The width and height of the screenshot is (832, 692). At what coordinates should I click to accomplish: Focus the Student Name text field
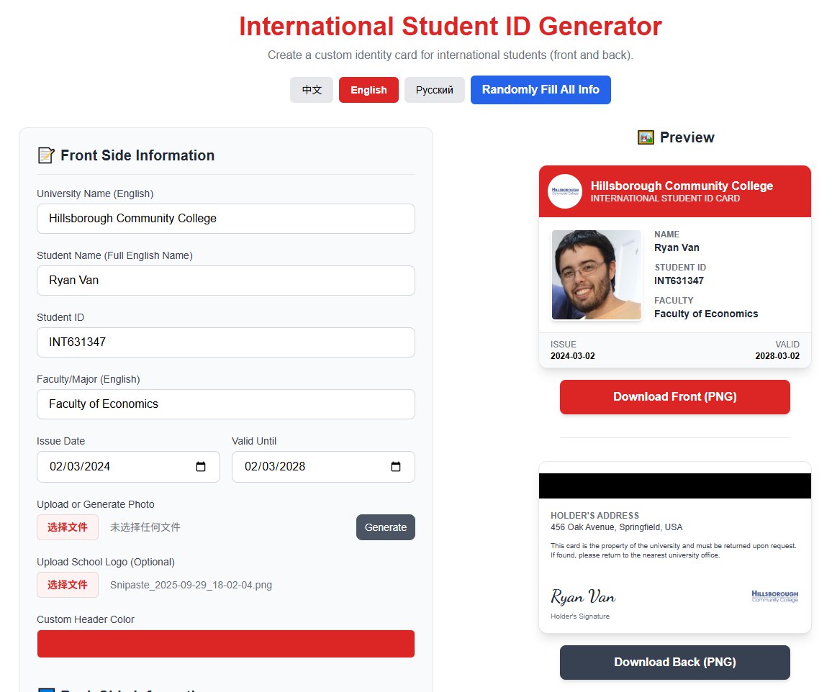point(226,281)
